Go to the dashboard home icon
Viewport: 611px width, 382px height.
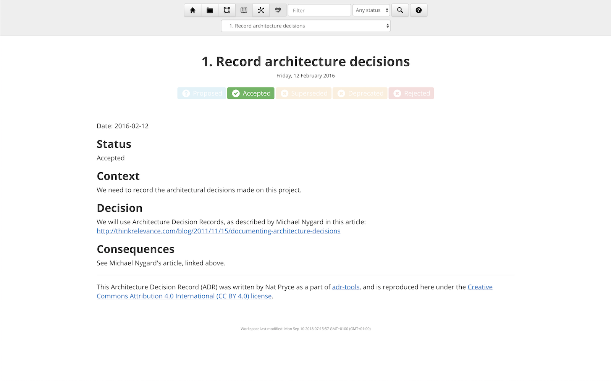192,10
